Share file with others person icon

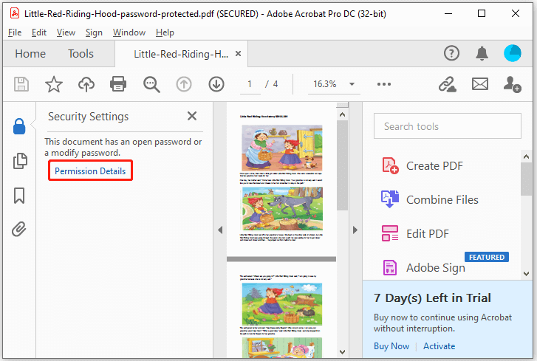(512, 84)
